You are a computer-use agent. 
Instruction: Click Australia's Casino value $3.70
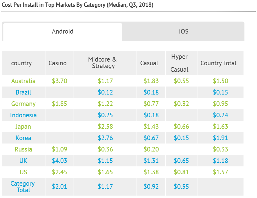[60, 81]
